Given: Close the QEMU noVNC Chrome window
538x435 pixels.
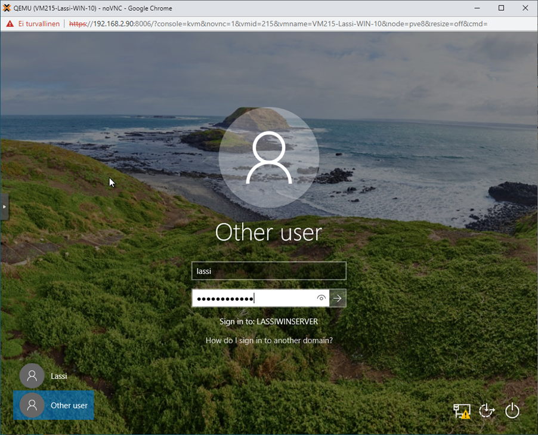Looking at the screenshot, I should (525, 8).
